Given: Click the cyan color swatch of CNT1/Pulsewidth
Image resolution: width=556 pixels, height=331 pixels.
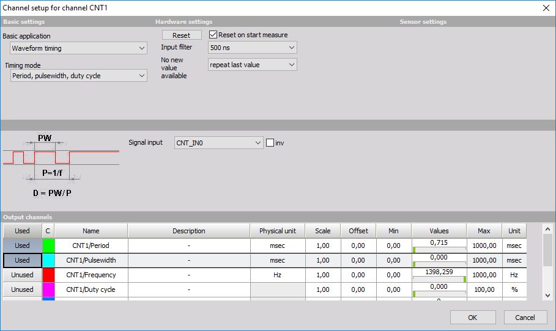Looking at the screenshot, I should click(x=48, y=260).
